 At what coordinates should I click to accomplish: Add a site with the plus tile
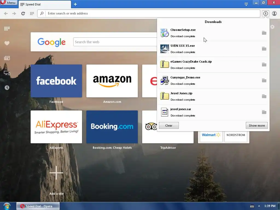tap(56, 173)
